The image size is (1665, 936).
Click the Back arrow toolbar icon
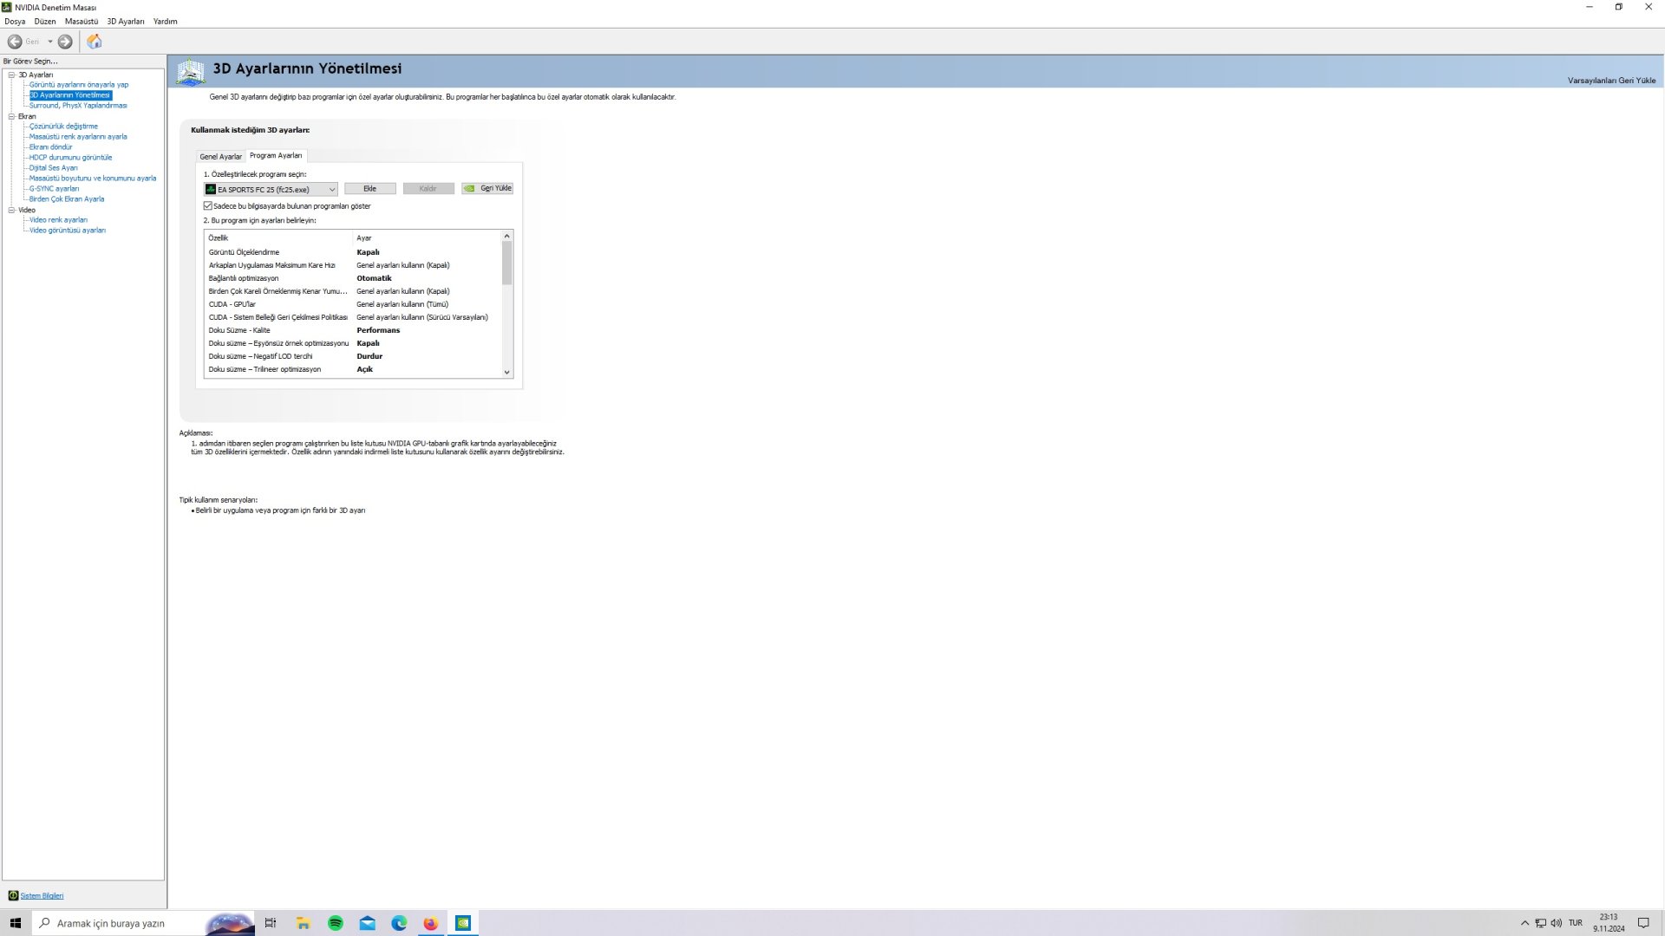click(x=15, y=42)
